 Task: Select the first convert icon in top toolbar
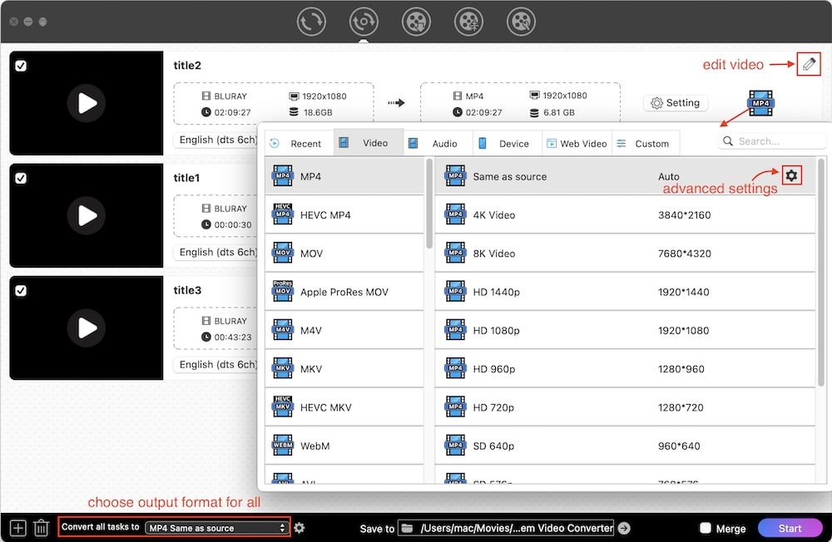tap(311, 22)
